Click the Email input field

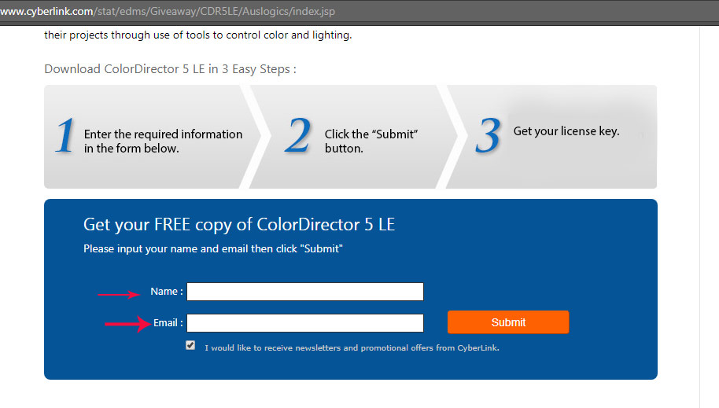pyautogui.click(x=305, y=323)
